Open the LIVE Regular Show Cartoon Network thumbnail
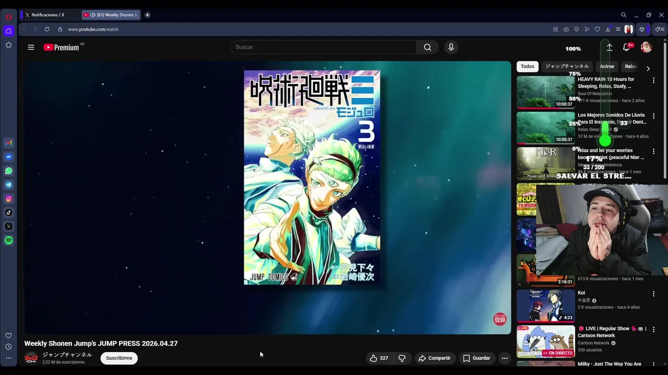The image size is (668, 375). [x=545, y=341]
